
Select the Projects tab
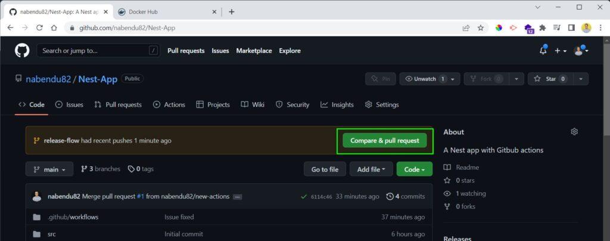(x=213, y=104)
